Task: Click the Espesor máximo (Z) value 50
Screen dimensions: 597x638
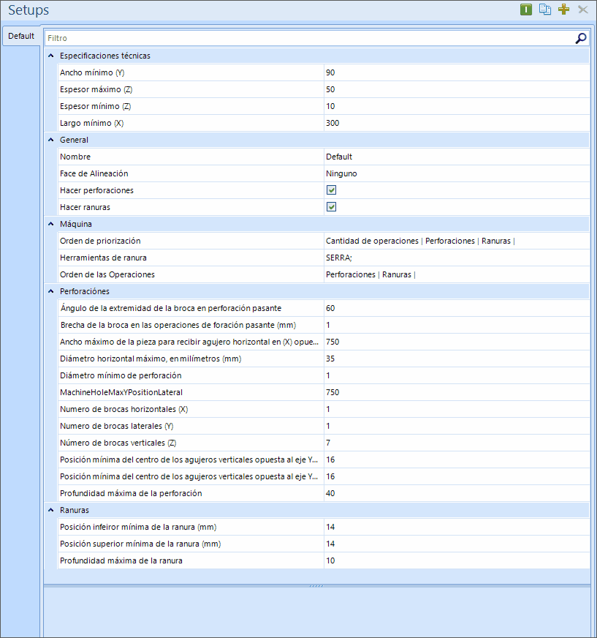Action: (x=457, y=89)
